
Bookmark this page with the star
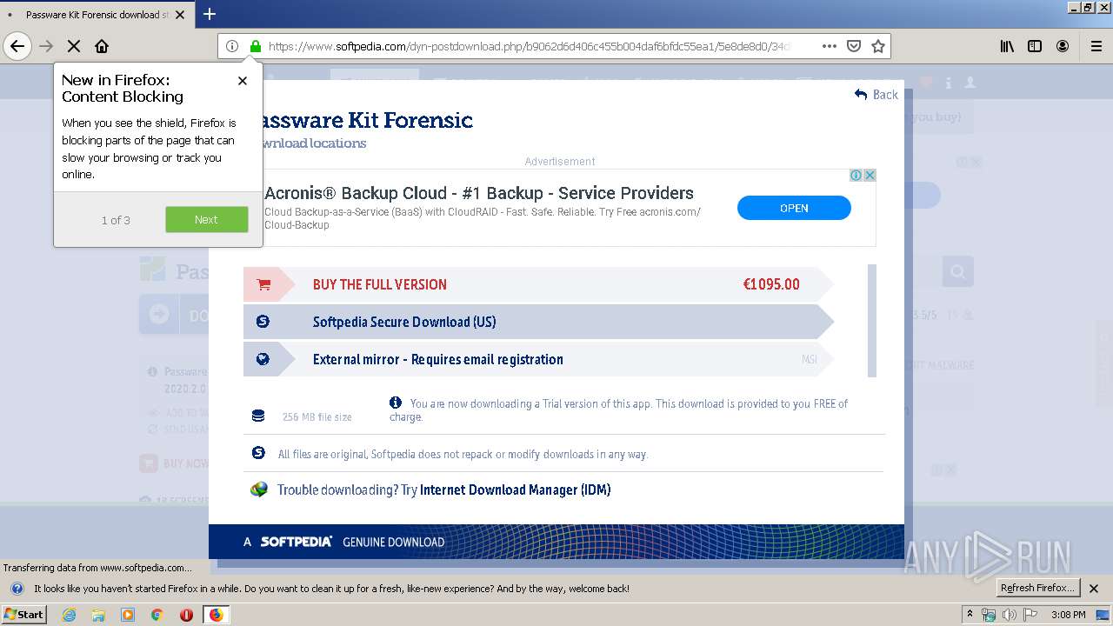click(878, 46)
